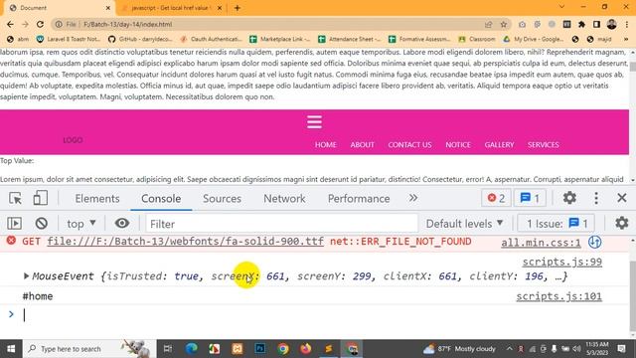
Task: Switch to the Sources tab
Action: click(x=222, y=199)
